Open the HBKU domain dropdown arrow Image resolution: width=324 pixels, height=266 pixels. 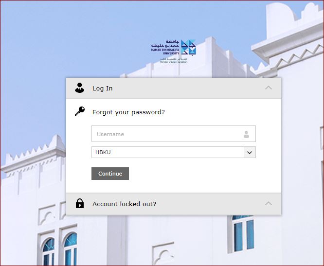pos(250,152)
